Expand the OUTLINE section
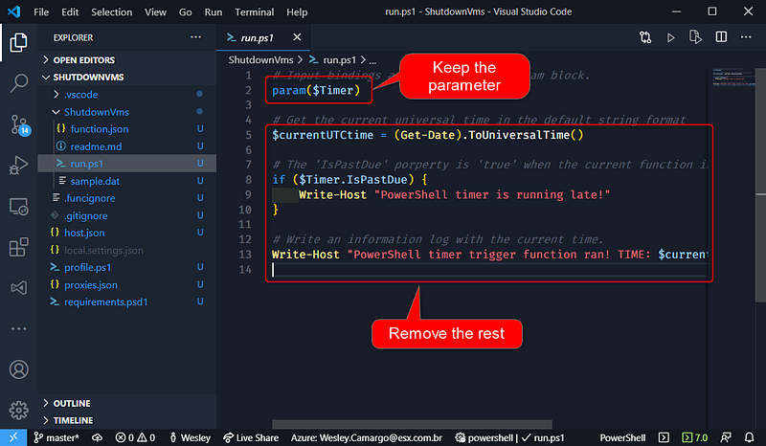The height and width of the screenshot is (446, 766). click(x=72, y=403)
